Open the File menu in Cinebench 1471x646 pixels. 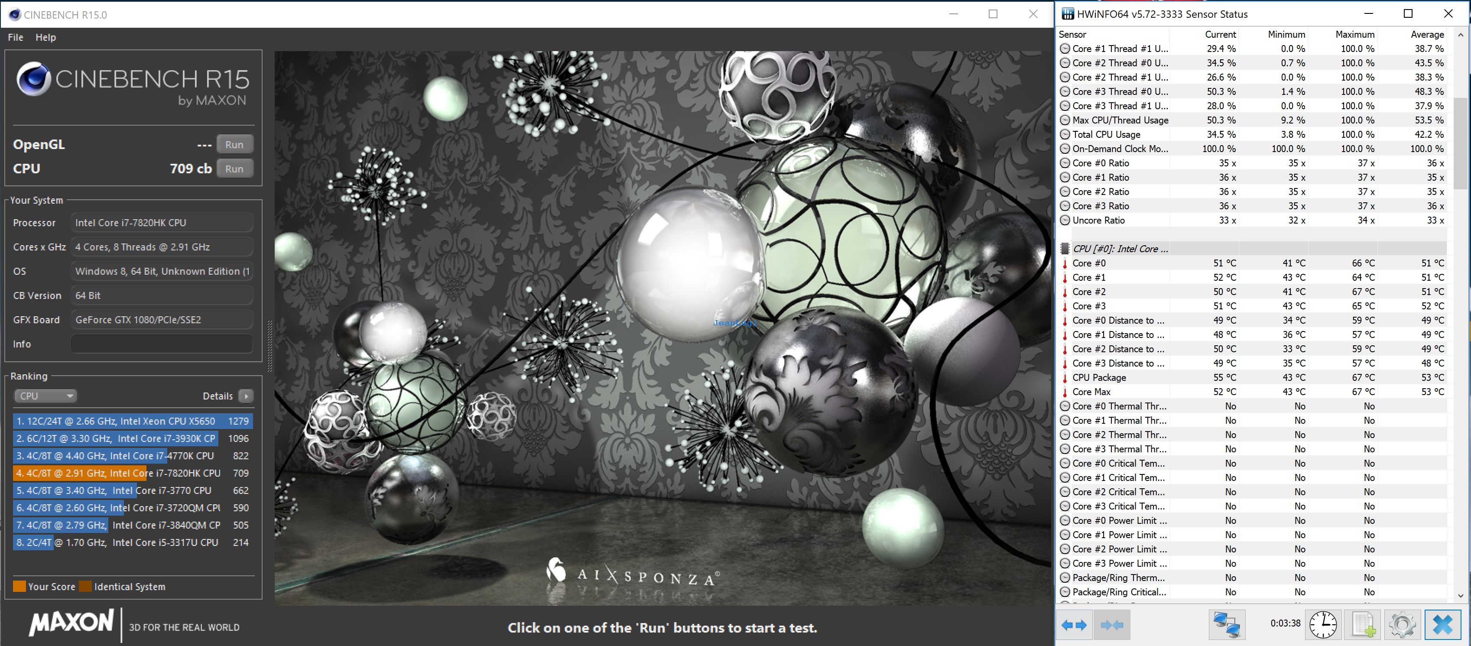click(x=16, y=37)
